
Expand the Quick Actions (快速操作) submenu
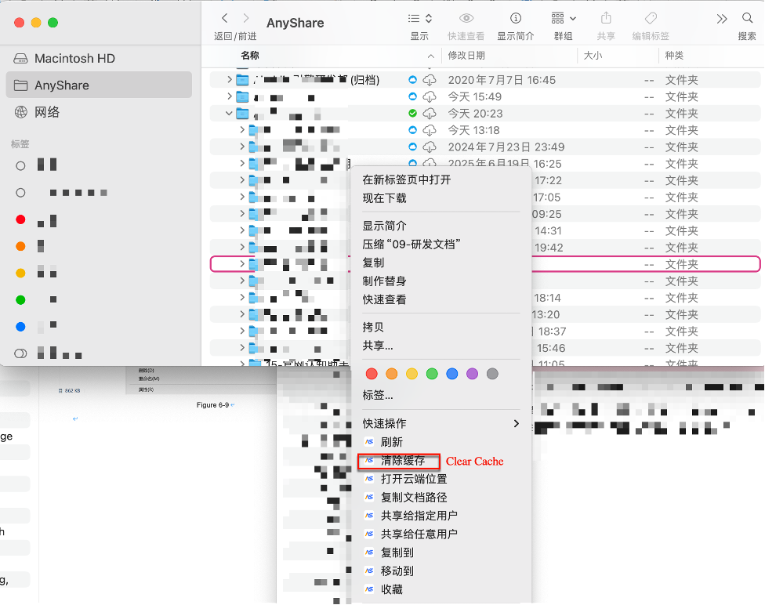(x=440, y=423)
